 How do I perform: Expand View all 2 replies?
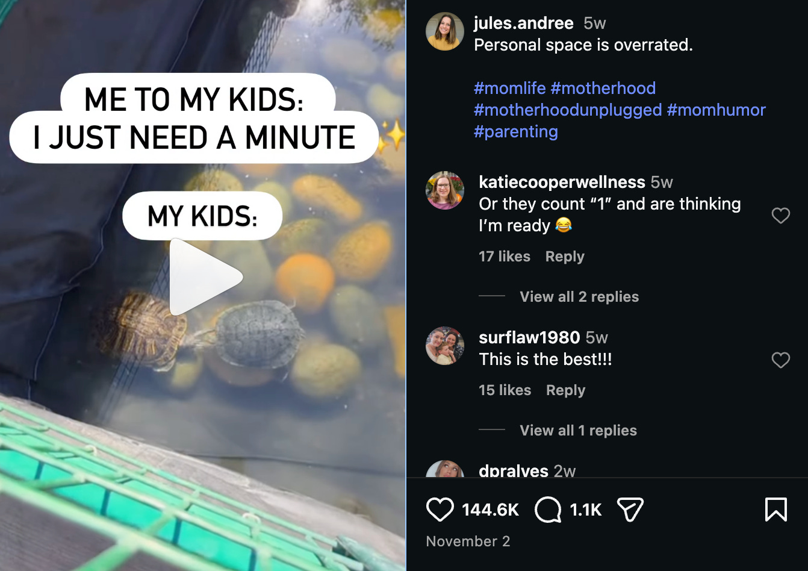(579, 296)
